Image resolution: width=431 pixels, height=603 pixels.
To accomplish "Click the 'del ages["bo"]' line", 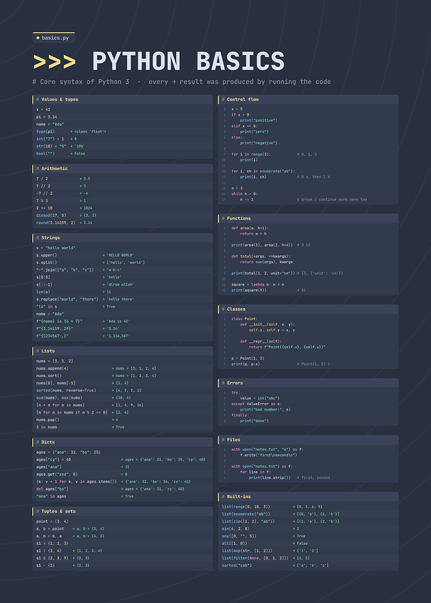I will pos(53,488).
